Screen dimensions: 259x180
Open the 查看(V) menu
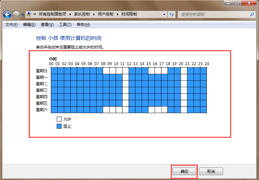(47, 25)
